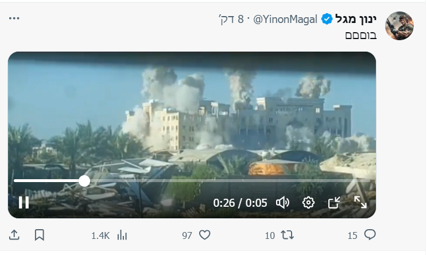
Task: Repost the tweet with 10 reposts
Action: (x=288, y=235)
